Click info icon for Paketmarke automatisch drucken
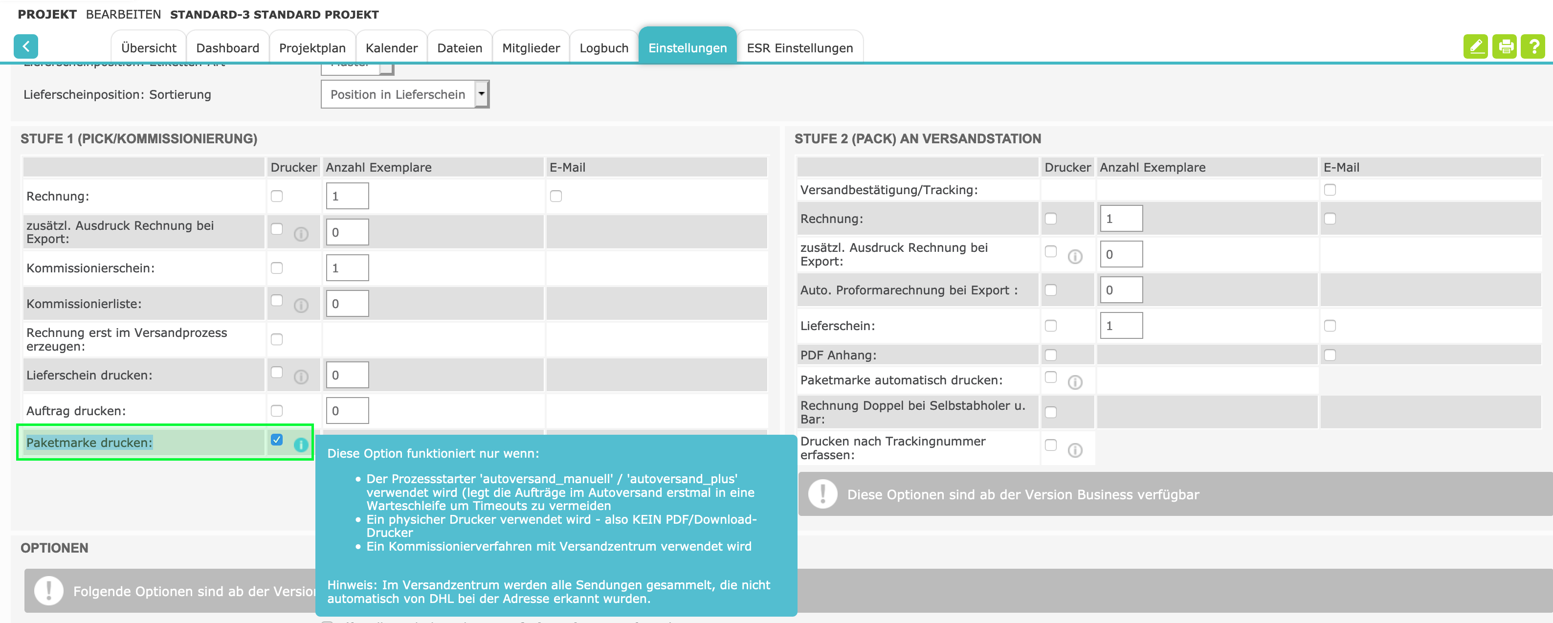This screenshot has width=1553, height=623. pos(1075,382)
